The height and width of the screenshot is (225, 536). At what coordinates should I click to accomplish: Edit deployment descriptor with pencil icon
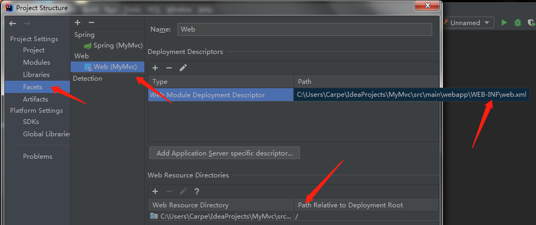(183, 68)
